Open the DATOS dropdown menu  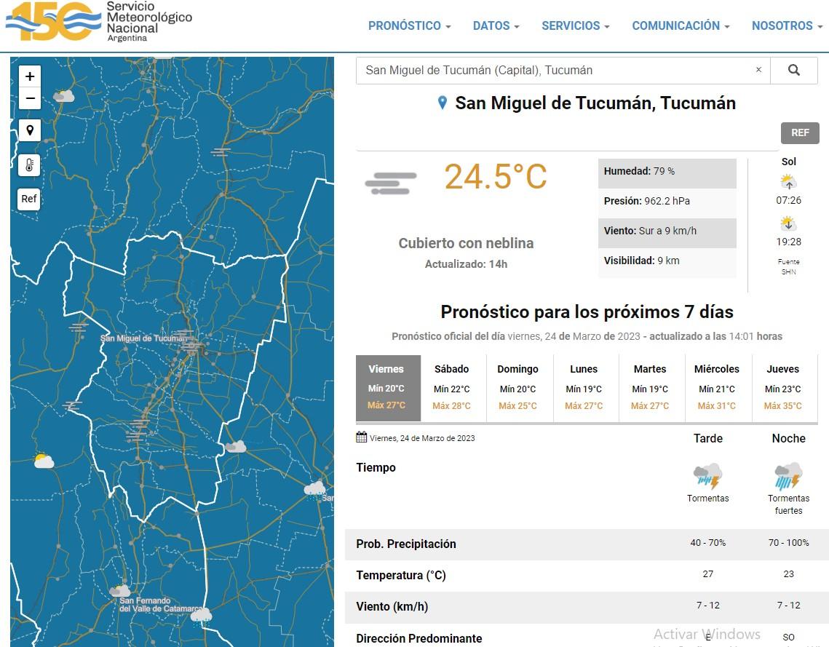[x=496, y=25]
